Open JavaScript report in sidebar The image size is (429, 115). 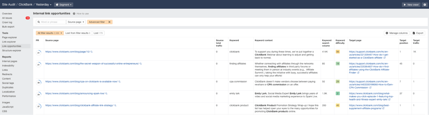tap(8, 107)
